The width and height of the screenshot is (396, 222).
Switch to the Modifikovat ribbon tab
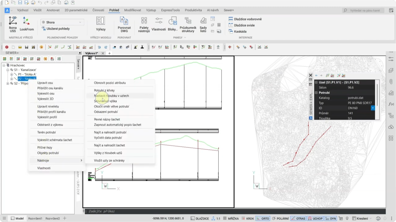tap(133, 10)
